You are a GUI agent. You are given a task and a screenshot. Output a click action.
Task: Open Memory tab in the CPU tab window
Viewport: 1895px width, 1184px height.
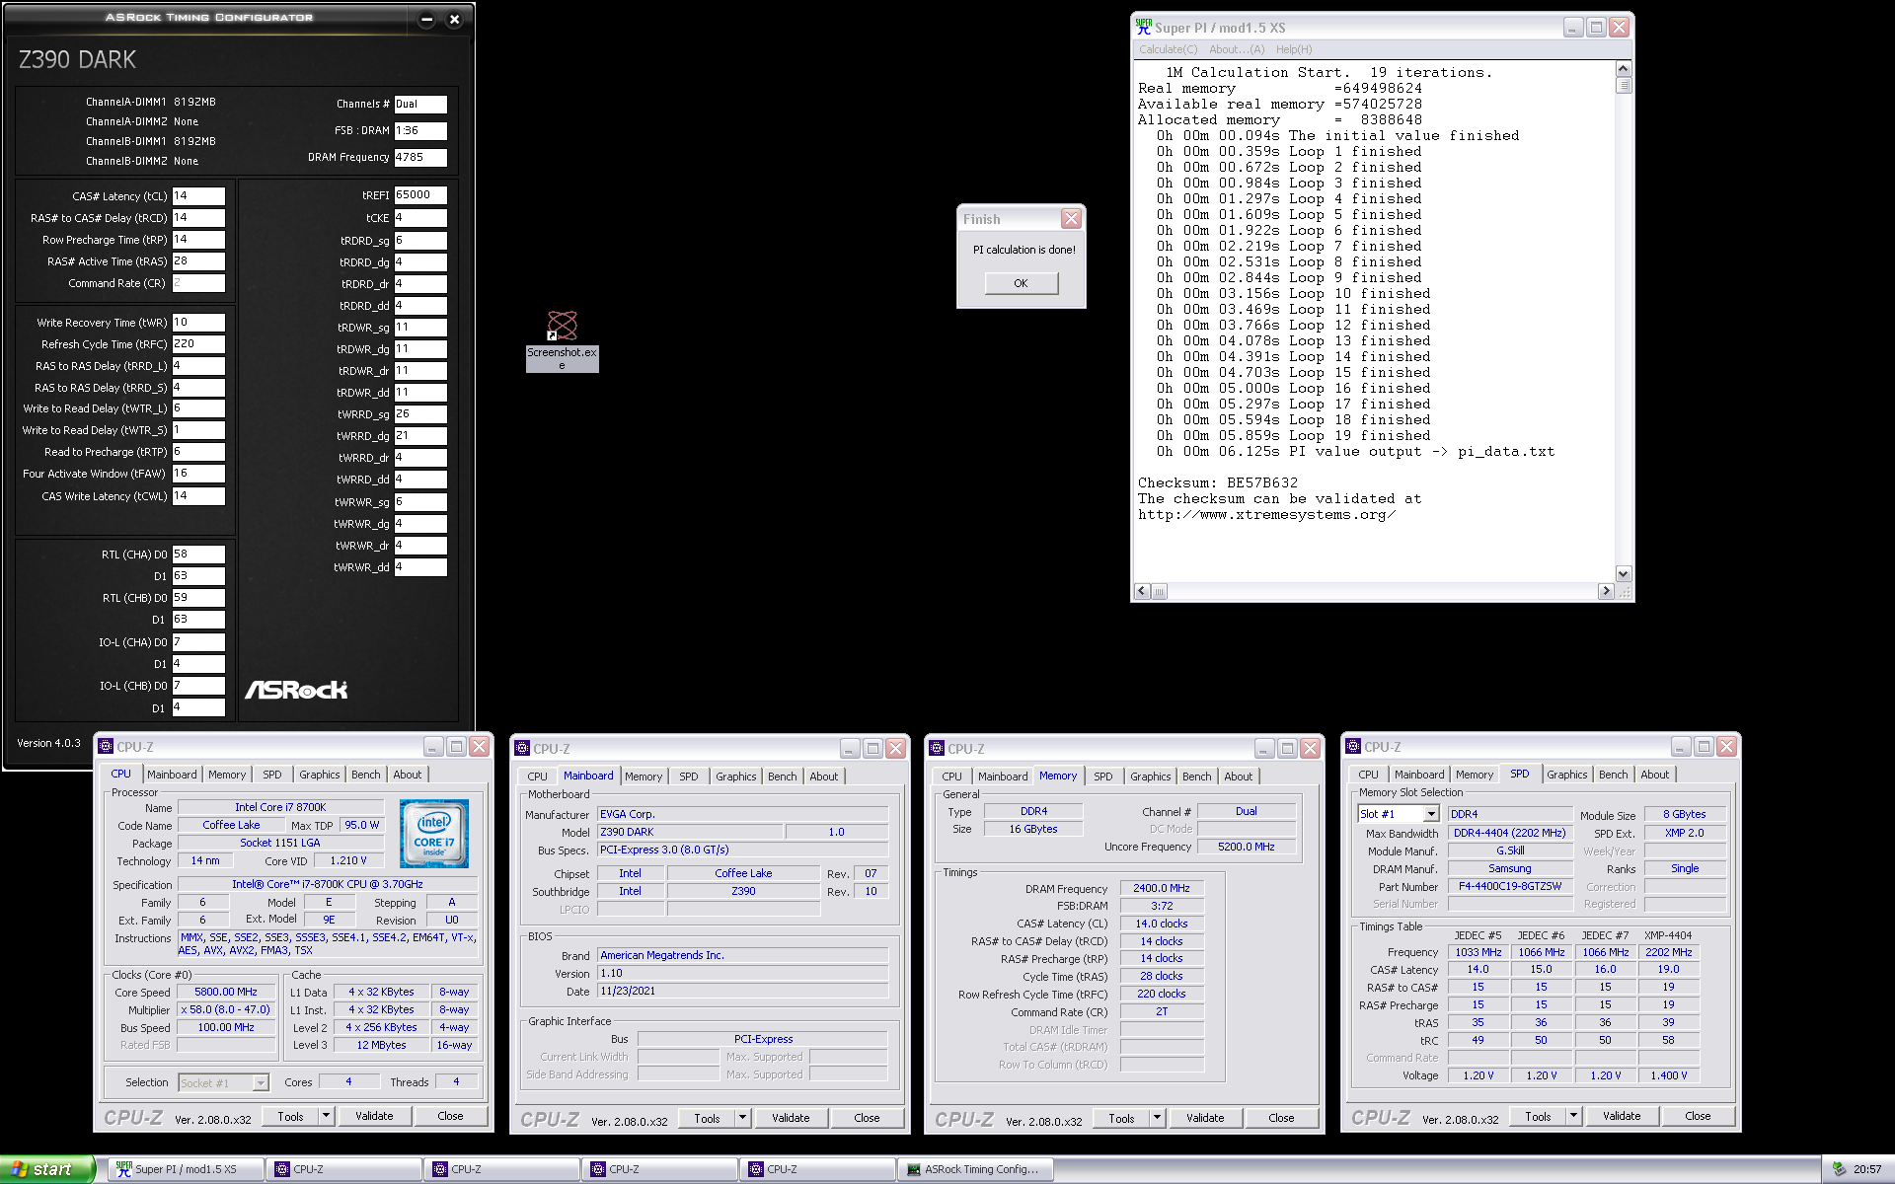[227, 775]
